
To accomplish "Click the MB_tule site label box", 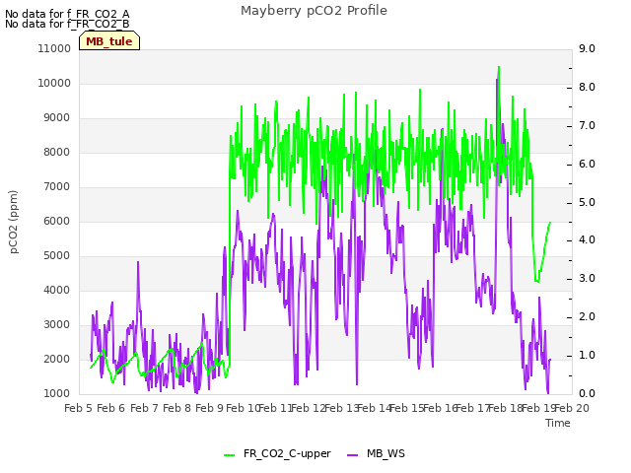I will pos(109,41).
